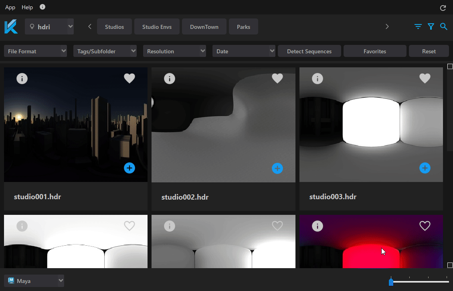Toggle heart on bottom-left white studio thumbnail
Viewport: 453px width, 291px height.
coord(129,226)
